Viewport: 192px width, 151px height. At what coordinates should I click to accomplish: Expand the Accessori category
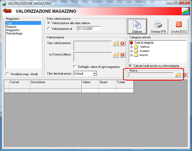click(x=131, y=51)
